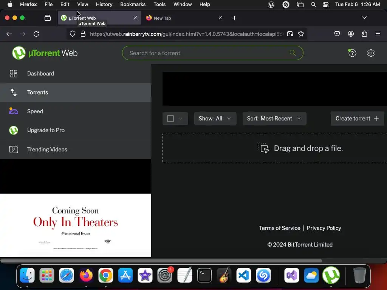Open the Firefox account icon

[x=351, y=34]
